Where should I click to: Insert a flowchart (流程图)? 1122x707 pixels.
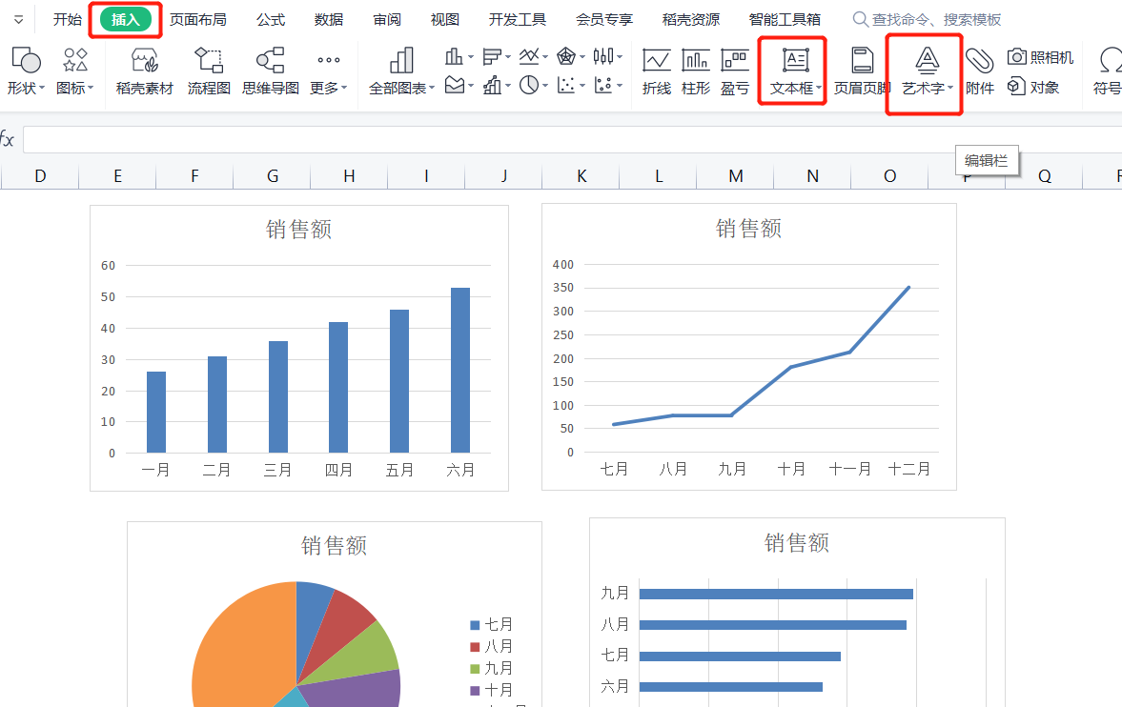tap(209, 71)
